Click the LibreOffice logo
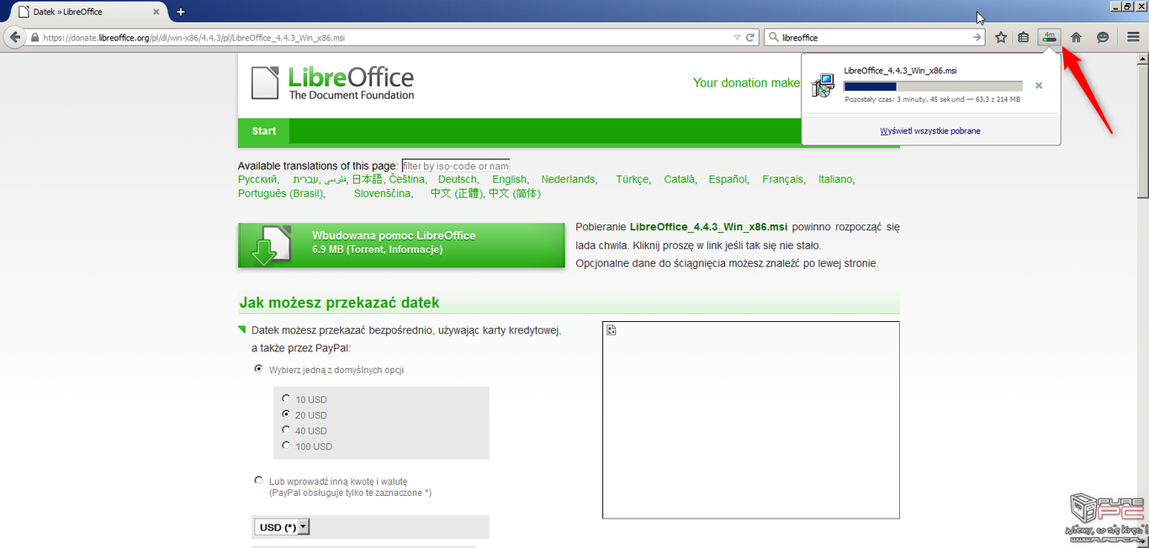The image size is (1149, 548). click(333, 83)
